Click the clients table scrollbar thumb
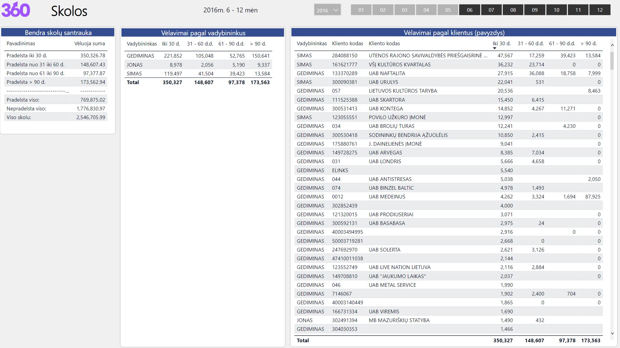This screenshot has width=620, height=348. [612, 61]
